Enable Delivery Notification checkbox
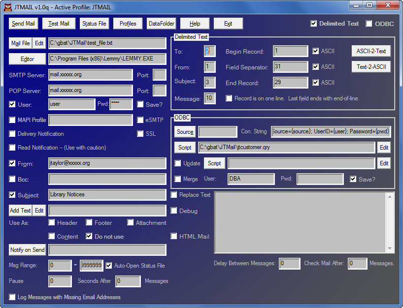Screen dimensions: 403x308 (x=12, y=134)
